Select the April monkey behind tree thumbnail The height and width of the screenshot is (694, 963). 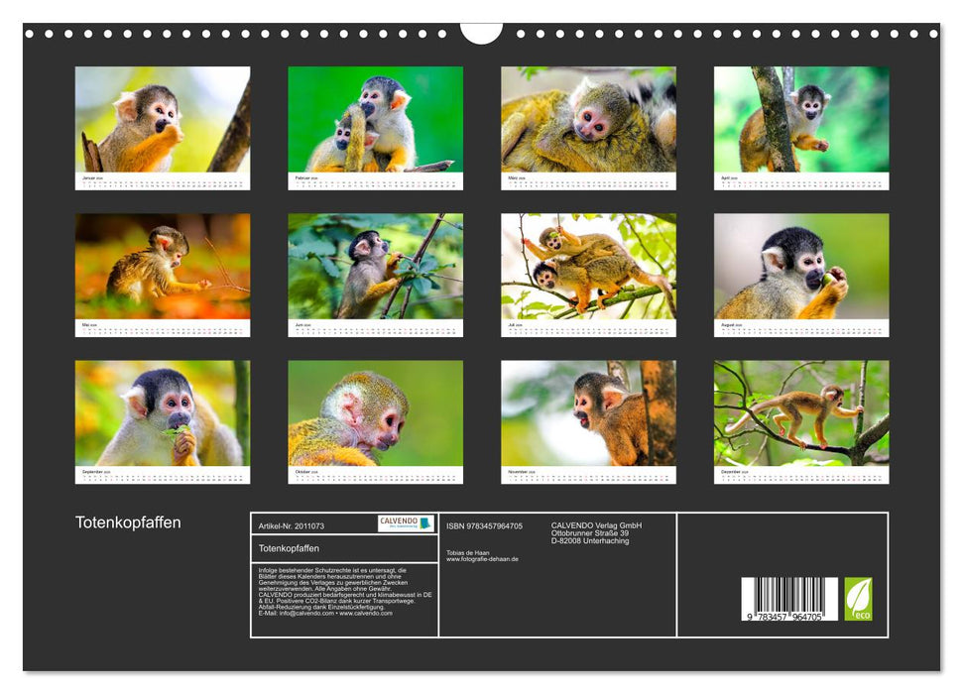coord(801,120)
